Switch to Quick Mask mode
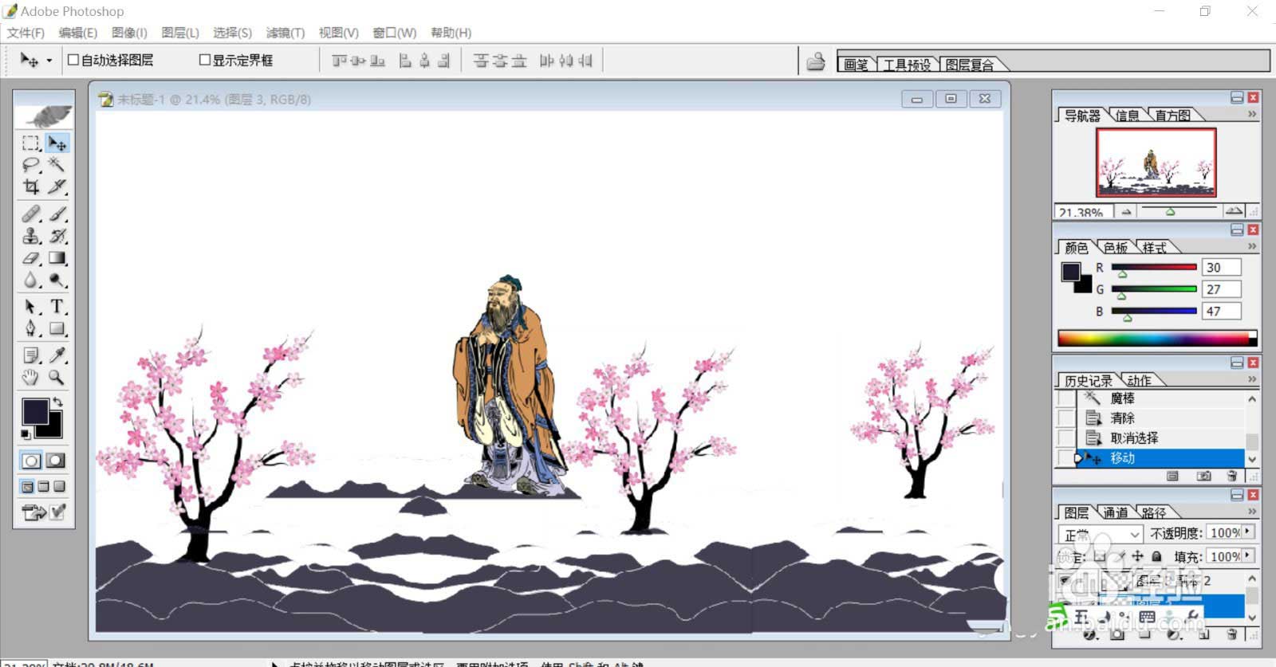The height and width of the screenshot is (667, 1276). (56, 461)
